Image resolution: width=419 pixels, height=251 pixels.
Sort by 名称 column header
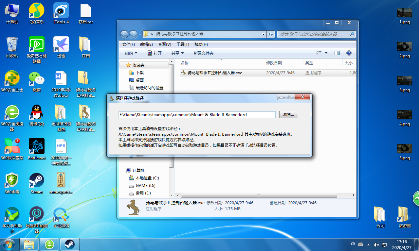184,63
